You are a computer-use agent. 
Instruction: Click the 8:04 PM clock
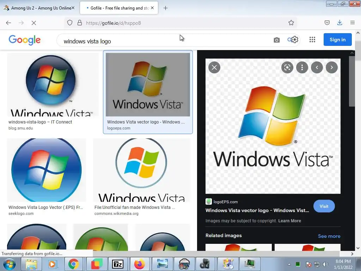(343, 261)
